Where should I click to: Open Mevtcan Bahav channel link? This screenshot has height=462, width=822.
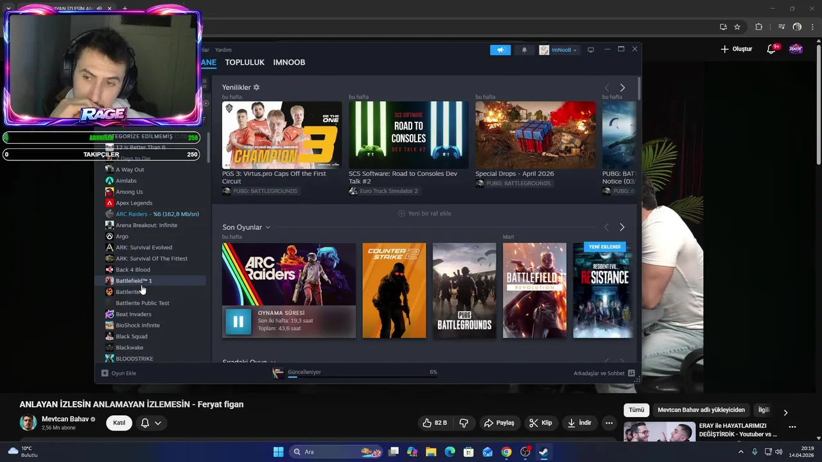coord(65,419)
